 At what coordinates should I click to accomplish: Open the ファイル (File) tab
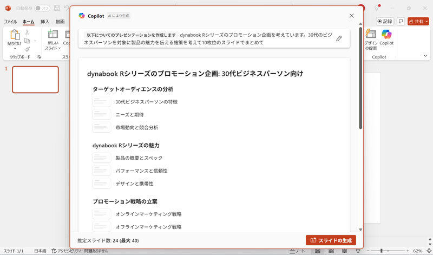click(x=10, y=22)
